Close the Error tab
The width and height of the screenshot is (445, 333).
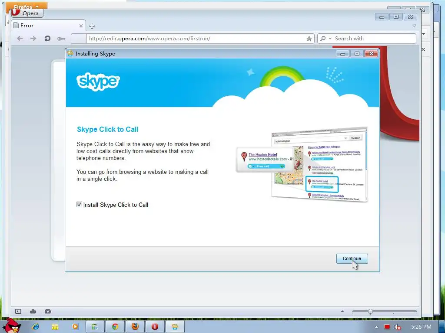click(81, 26)
